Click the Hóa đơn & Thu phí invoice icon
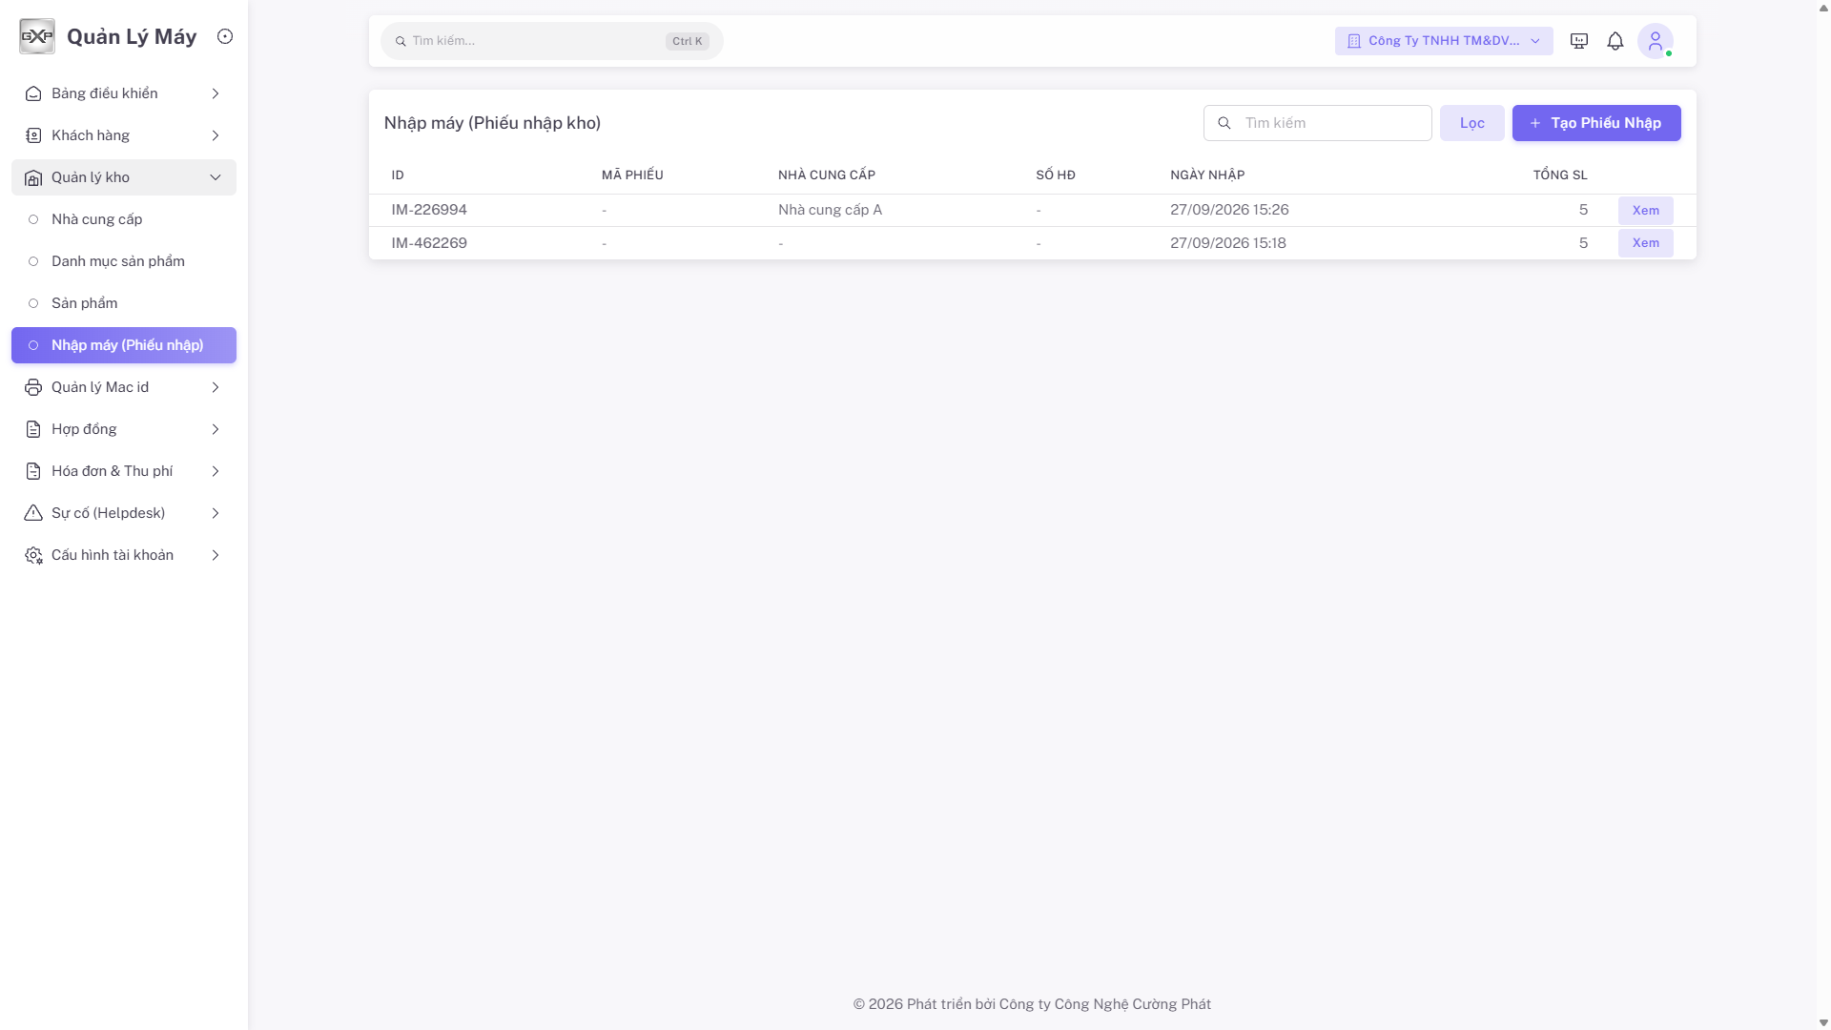 (x=33, y=471)
